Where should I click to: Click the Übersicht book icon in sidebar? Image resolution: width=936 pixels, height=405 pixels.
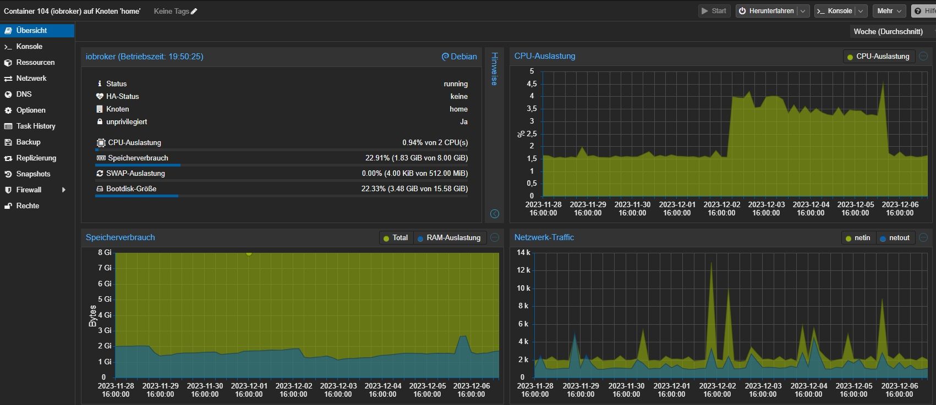pyautogui.click(x=8, y=31)
